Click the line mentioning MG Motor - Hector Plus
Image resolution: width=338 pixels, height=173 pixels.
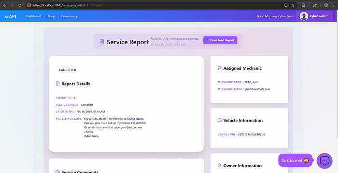114,119
